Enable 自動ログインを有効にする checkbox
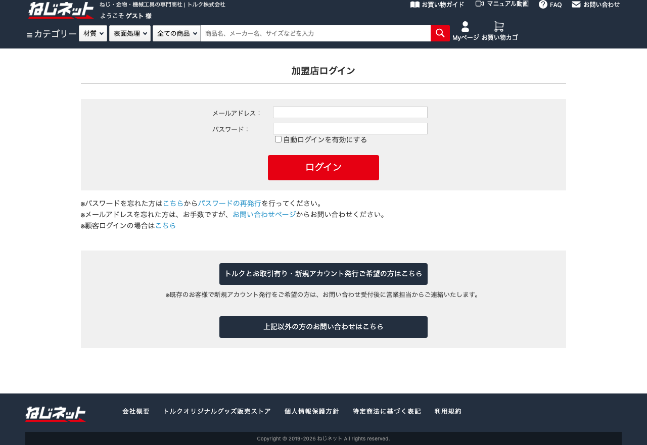The width and height of the screenshot is (647, 445). point(278,138)
